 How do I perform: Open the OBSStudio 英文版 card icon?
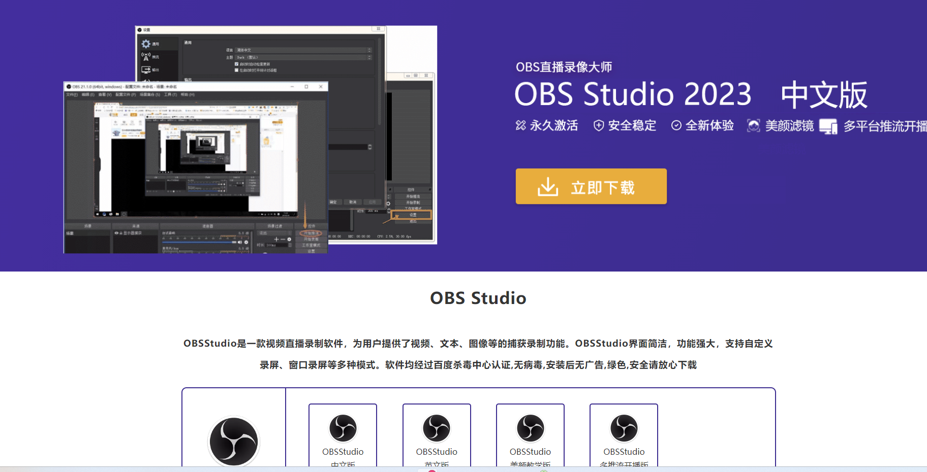pyautogui.click(x=437, y=428)
